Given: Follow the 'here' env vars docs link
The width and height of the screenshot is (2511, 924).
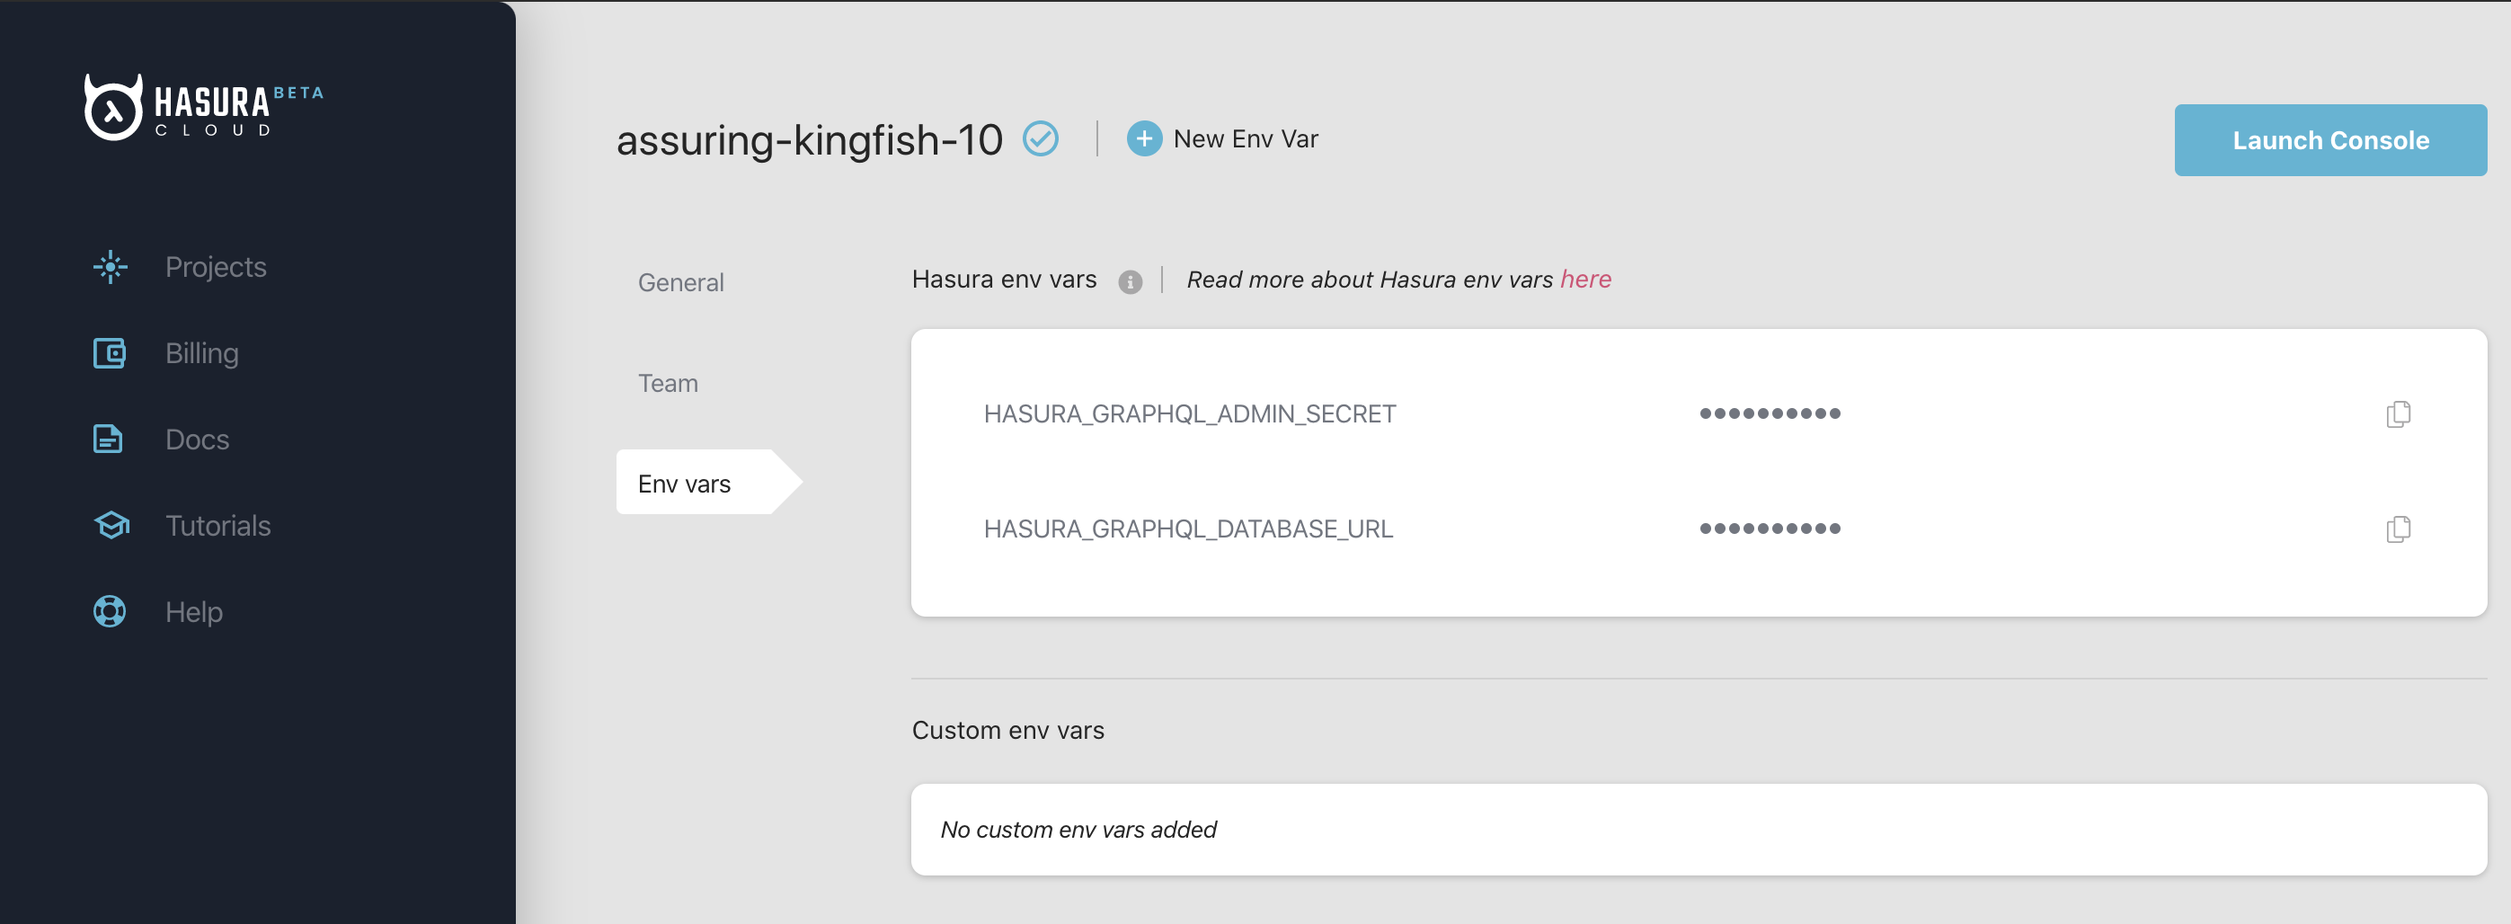Looking at the screenshot, I should (1585, 279).
